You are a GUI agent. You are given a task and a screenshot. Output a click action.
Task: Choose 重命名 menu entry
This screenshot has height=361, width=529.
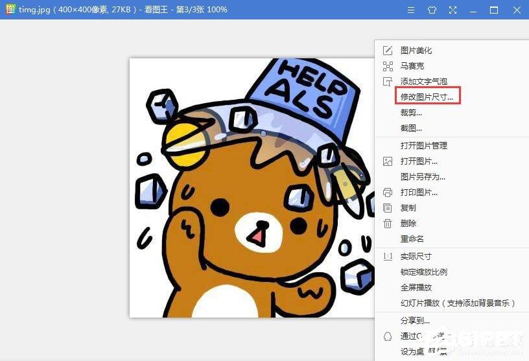pyautogui.click(x=412, y=239)
